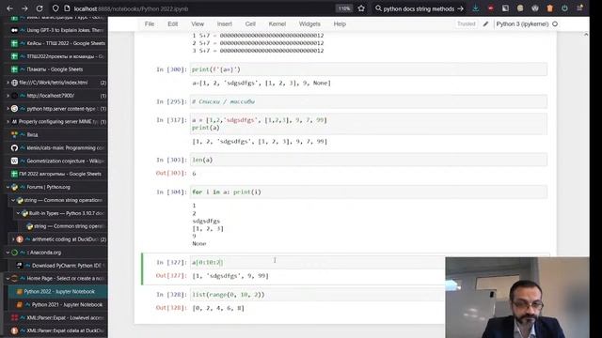Screen dimensions: 602x338
Task: Expand the file:///C/Work/tetris/index.html tab tree
Action: click(x=8, y=83)
